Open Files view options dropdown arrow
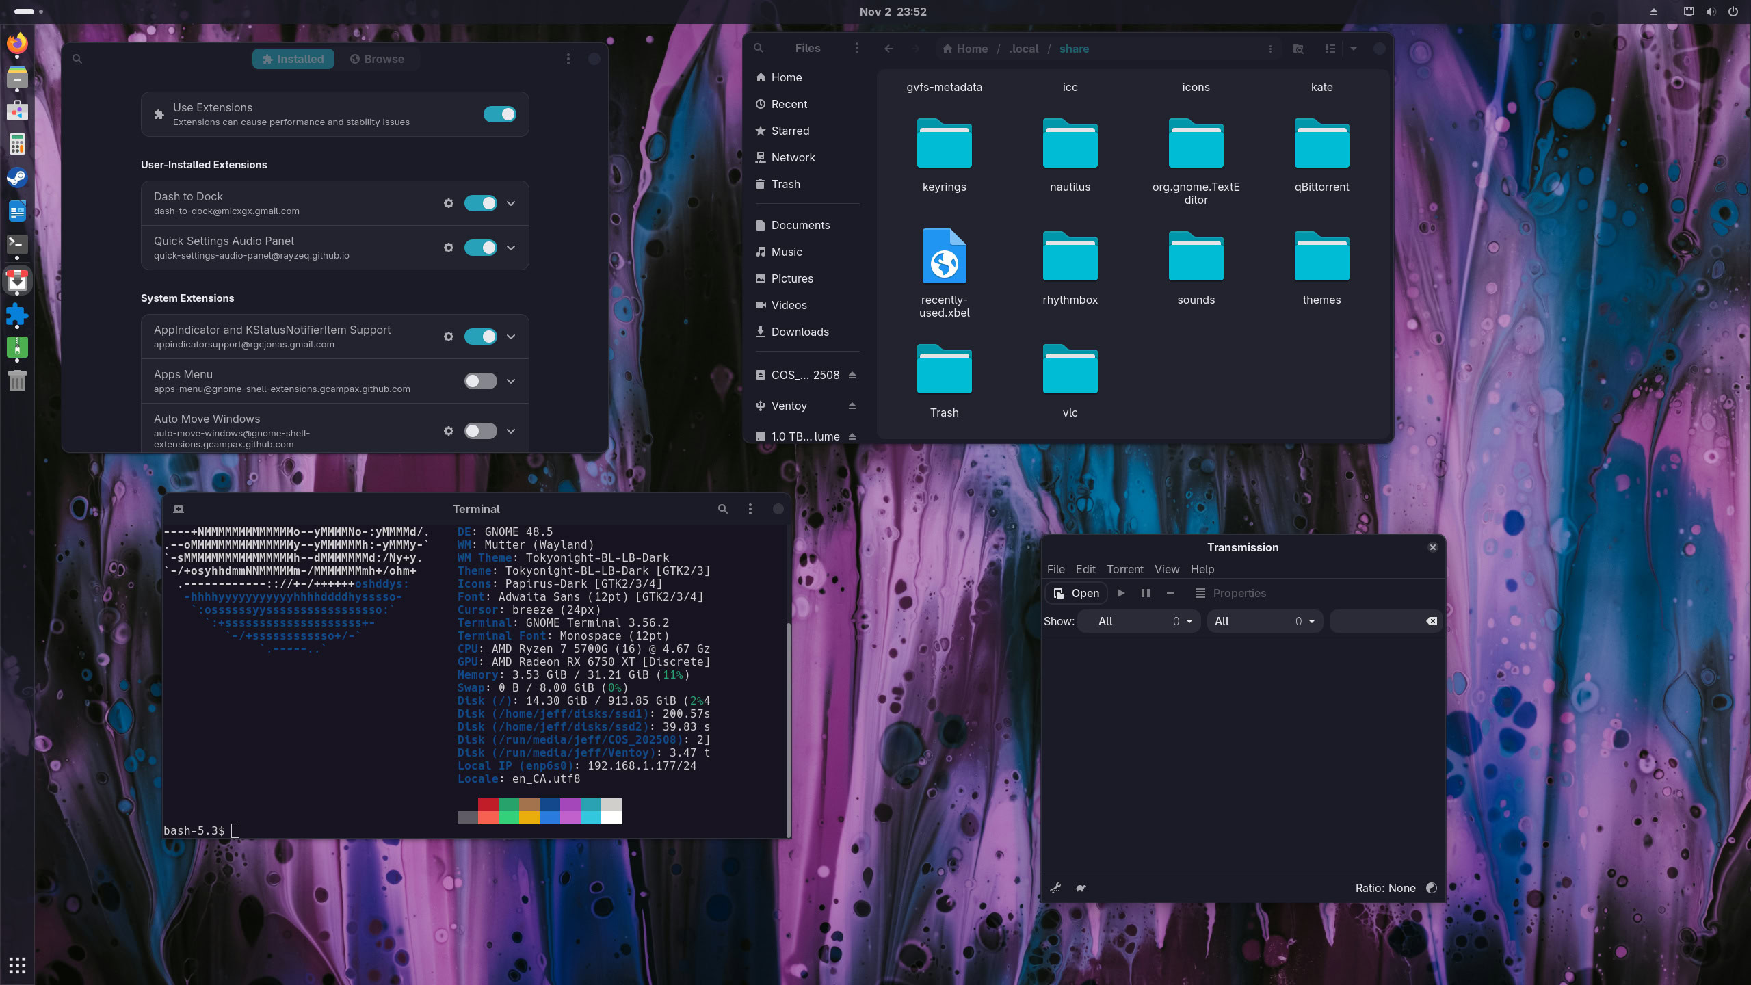The width and height of the screenshot is (1751, 985). pos(1353,49)
